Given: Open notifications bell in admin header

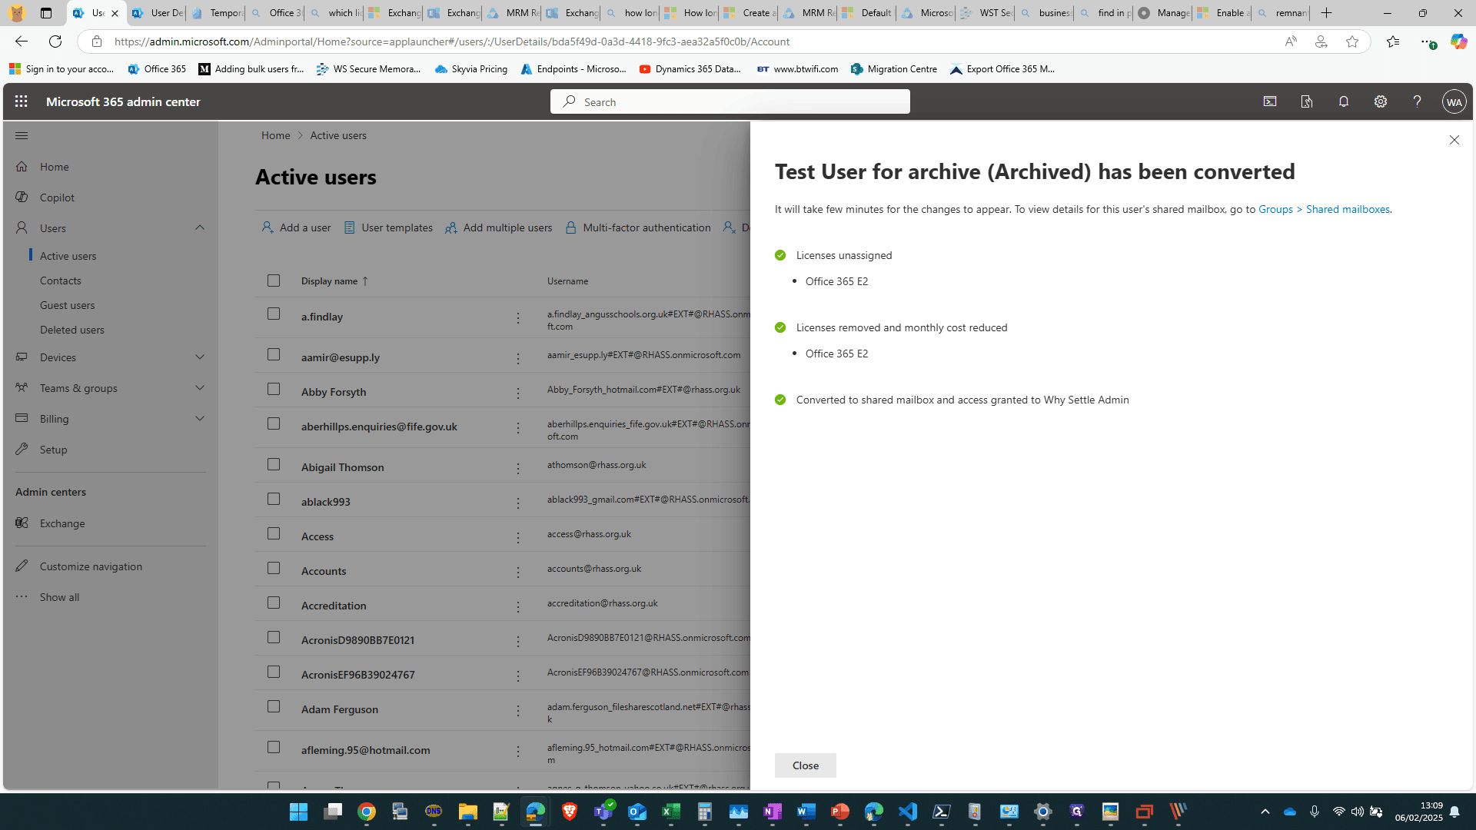Looking at the screenshot, I should pos(1344,101).
